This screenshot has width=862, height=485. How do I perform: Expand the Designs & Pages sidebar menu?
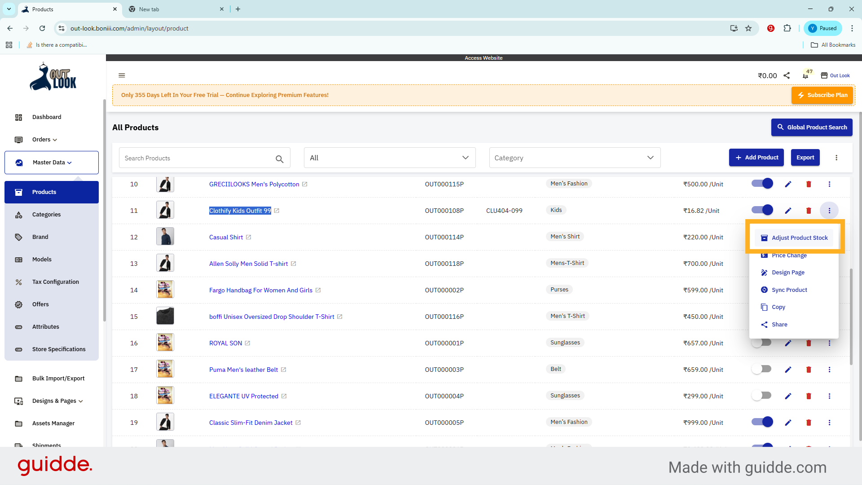pos(57,401)
